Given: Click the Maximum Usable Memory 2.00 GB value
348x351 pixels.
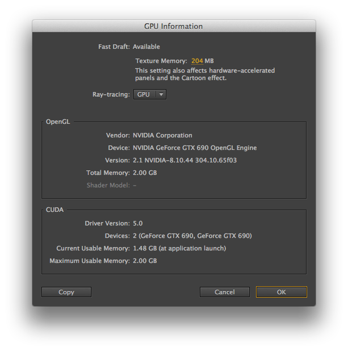Looking at the screenshot, I should pyautogui.click(x=145, y=261).
